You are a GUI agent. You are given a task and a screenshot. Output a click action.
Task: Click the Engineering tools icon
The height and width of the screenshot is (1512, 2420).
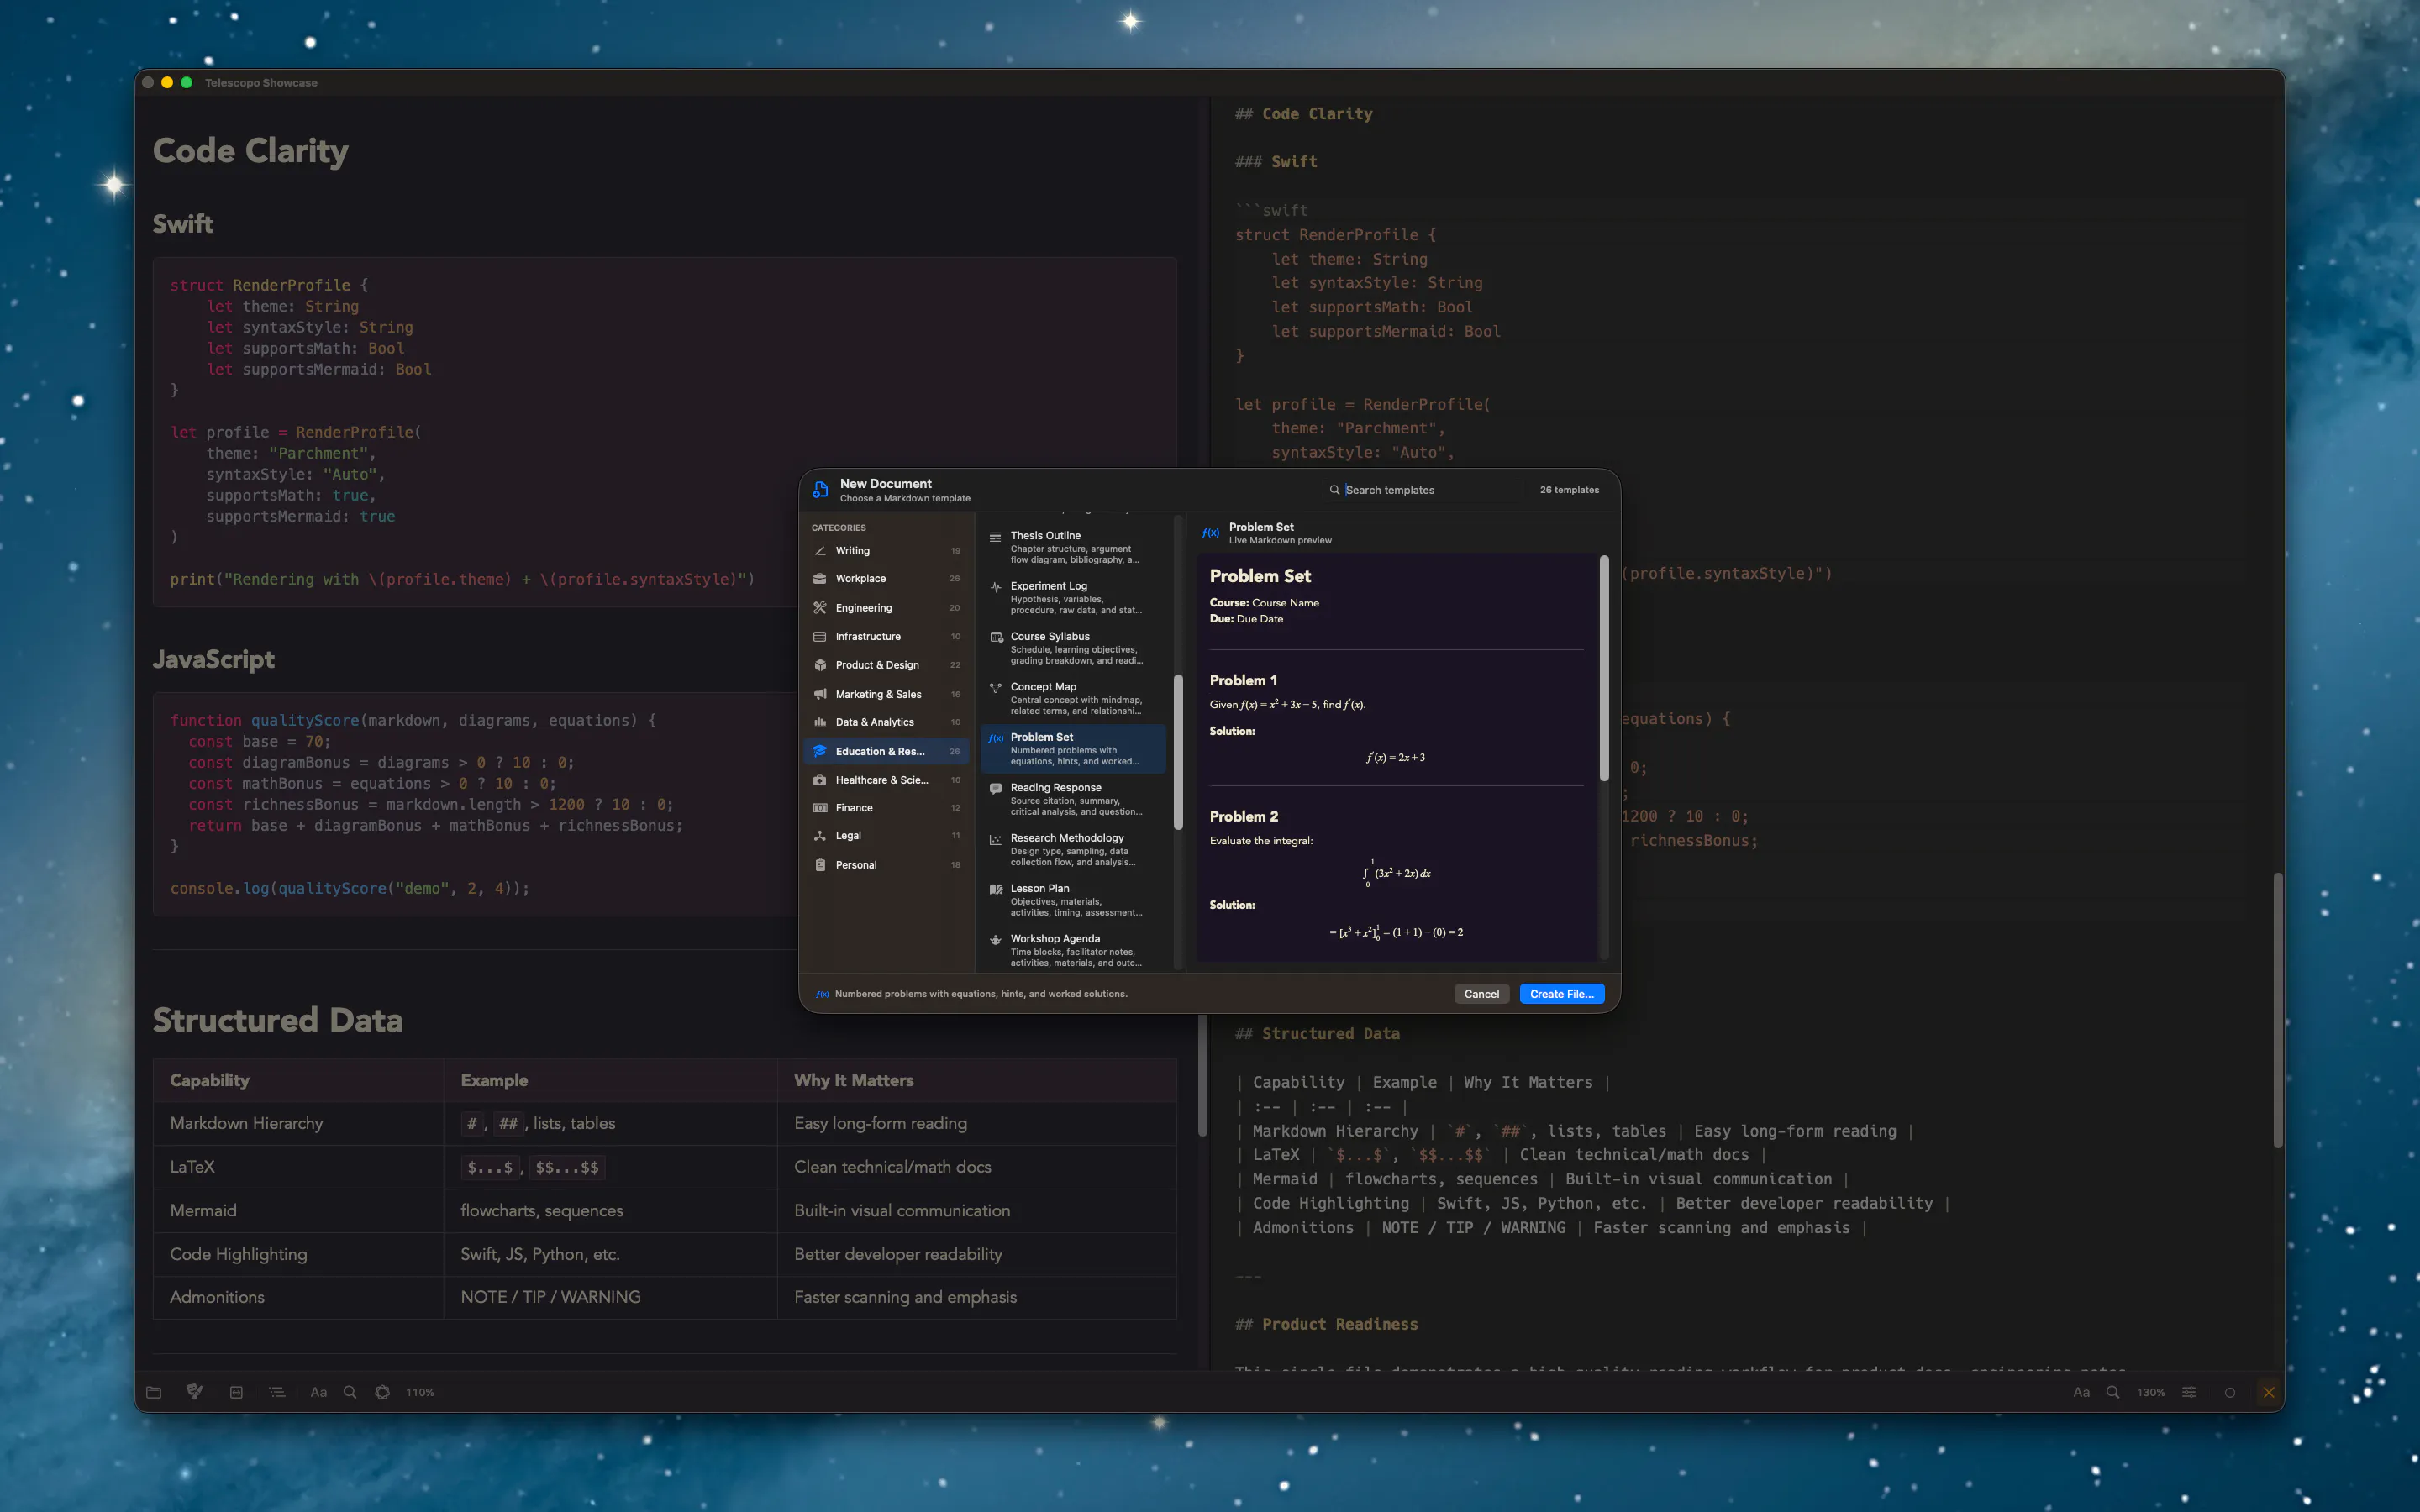click(820, 608)
